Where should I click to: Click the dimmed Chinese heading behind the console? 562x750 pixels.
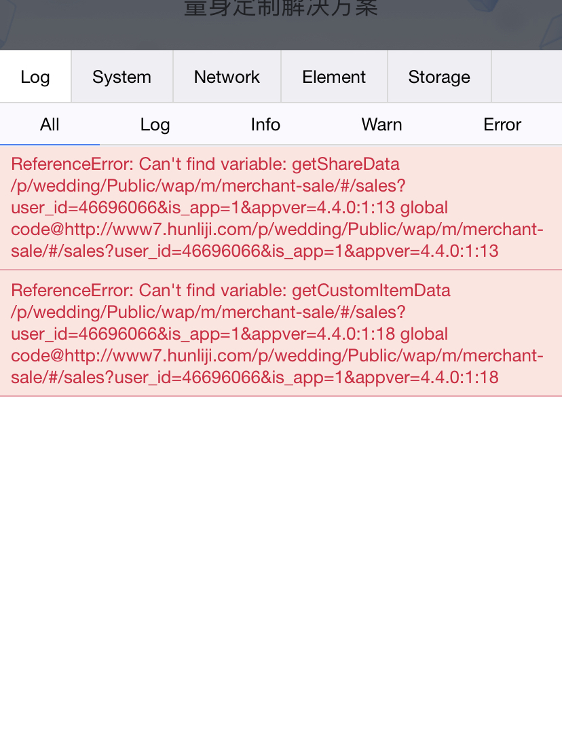tap(281, 8)
